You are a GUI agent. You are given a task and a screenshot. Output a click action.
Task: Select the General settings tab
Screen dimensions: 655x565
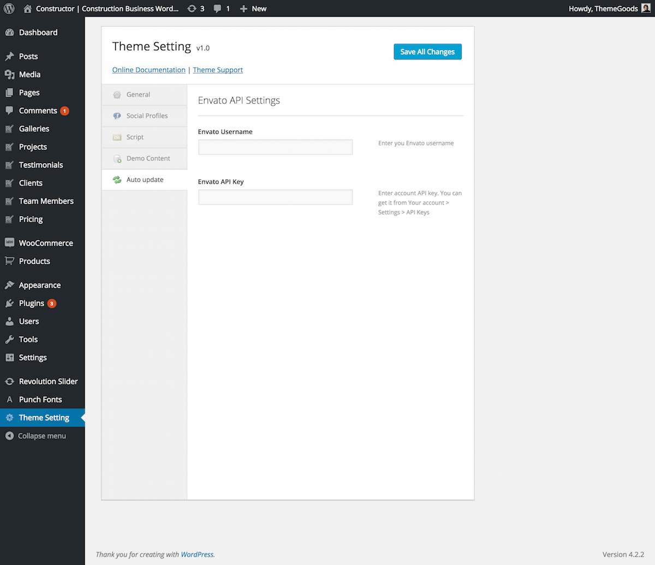pos(138,94)
